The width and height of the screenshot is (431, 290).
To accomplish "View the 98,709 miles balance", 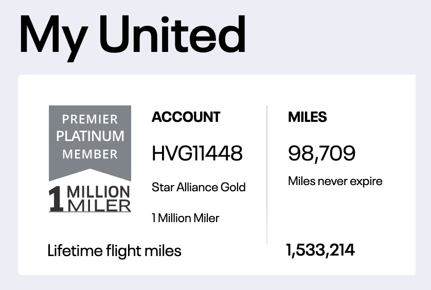I will (x=321, y=153).
